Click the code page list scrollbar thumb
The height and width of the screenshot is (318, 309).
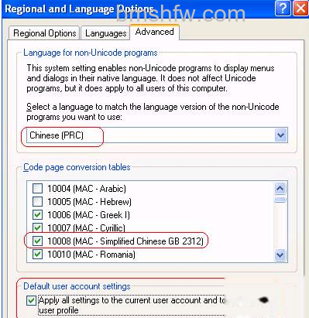[x=280, y=200]
